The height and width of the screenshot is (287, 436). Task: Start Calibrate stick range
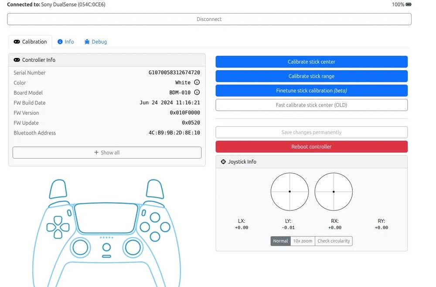pyautogui.click(x=311, y=76)
